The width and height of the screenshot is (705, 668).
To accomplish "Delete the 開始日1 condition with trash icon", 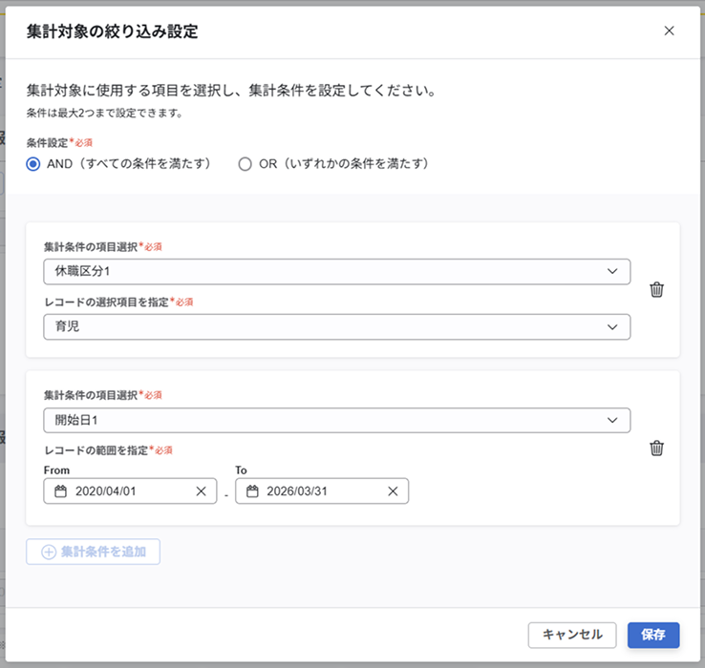I will click(x=656, y=448).
